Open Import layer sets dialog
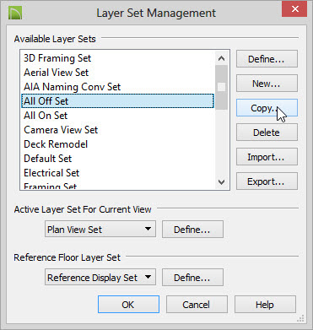The image size is (313, 330). 267,157
